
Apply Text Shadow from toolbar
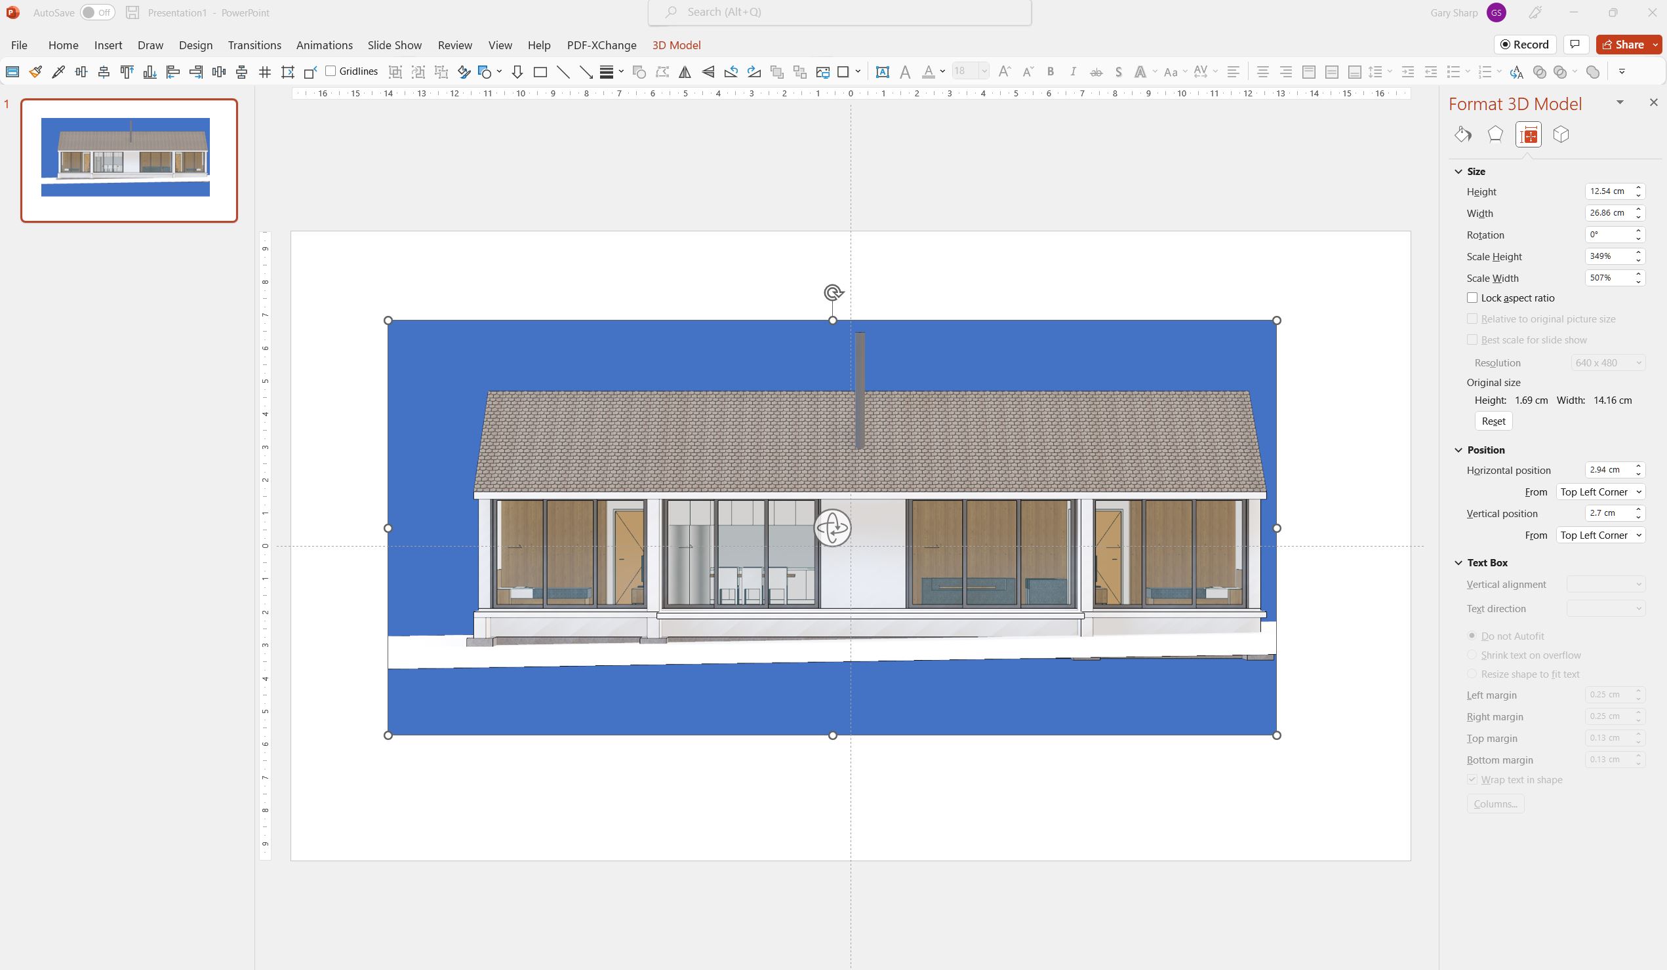pyautogui.click(x=1119, y=71)
